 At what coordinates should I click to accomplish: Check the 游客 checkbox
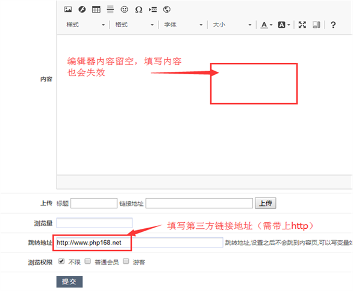pos(126,261)
